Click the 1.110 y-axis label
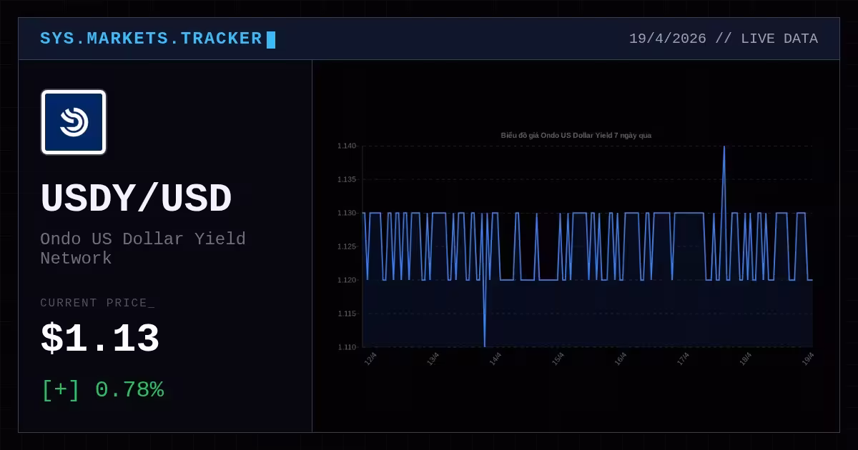 [347, 348]
